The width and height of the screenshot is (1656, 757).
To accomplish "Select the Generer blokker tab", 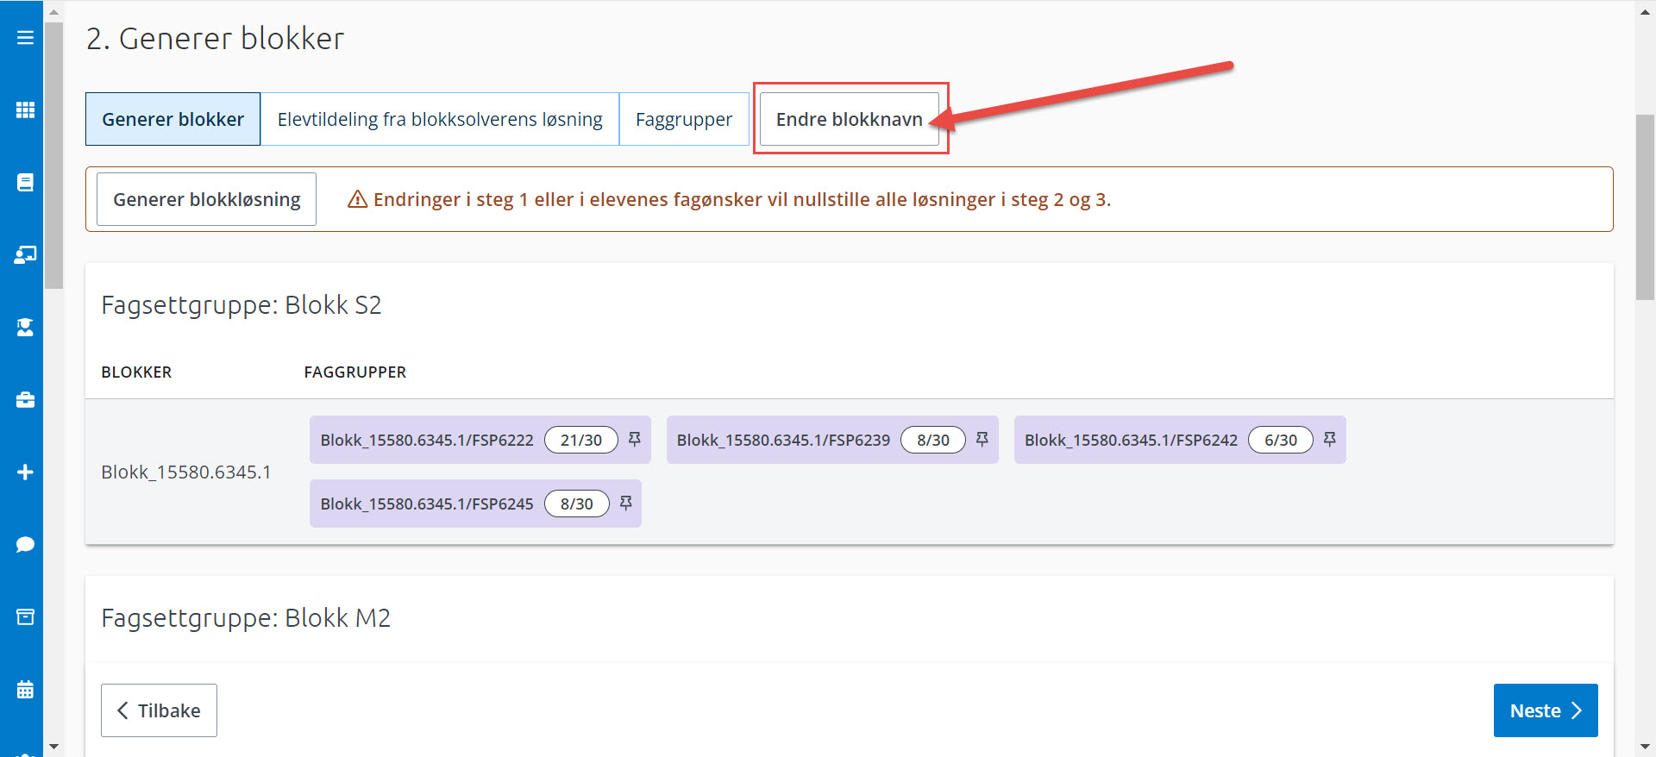I will point(172,119).
